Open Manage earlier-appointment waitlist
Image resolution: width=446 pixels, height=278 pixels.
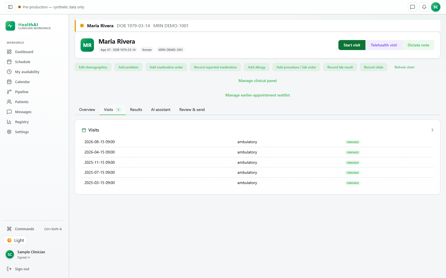(258, 95)
